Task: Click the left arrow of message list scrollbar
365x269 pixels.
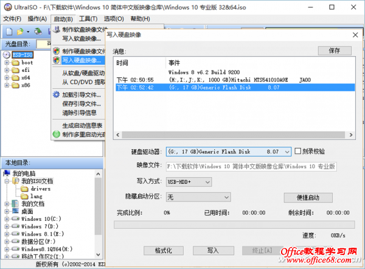Action: (x=118, y=135)
